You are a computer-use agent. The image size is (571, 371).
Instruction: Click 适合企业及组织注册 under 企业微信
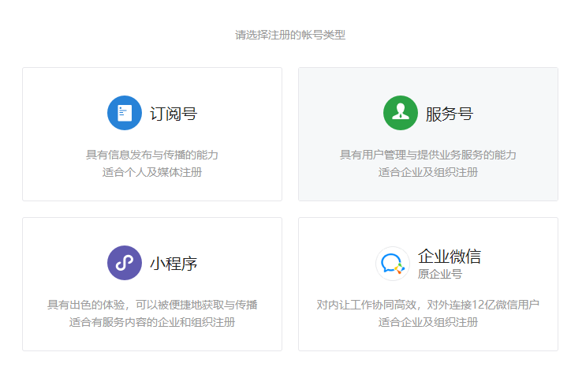click(x=428, y=322)
